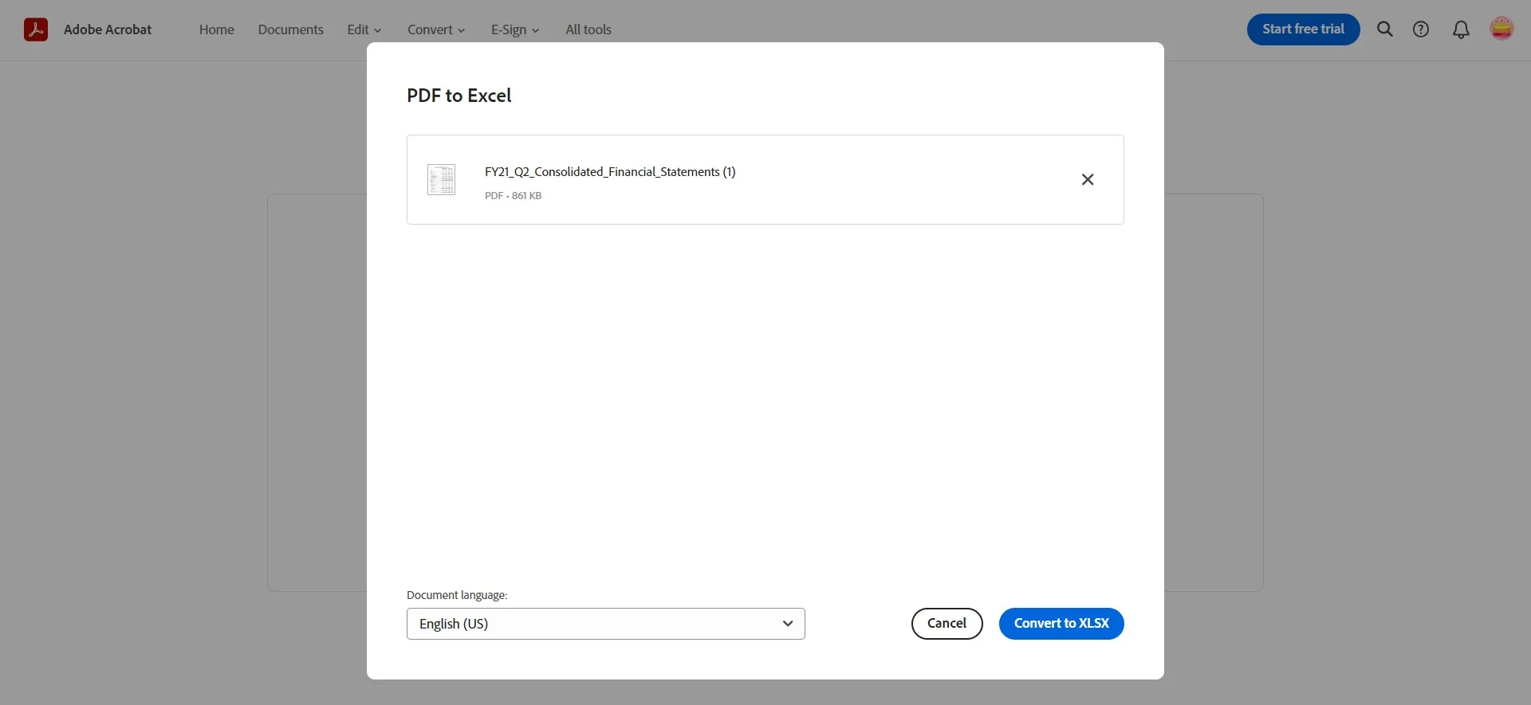Select the FY21_Q2_Consolidated_Financial_Statements (1) file name
The image size is (1531, 705).
(610, 172)
